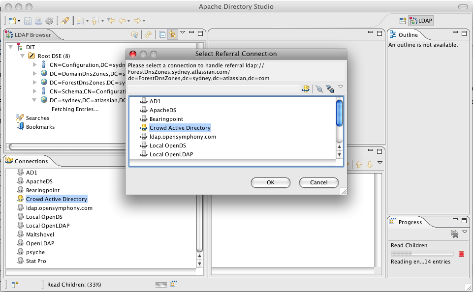
Task: Click Remove All Finished Operations in Progress
Action: [x=454, y=234]
